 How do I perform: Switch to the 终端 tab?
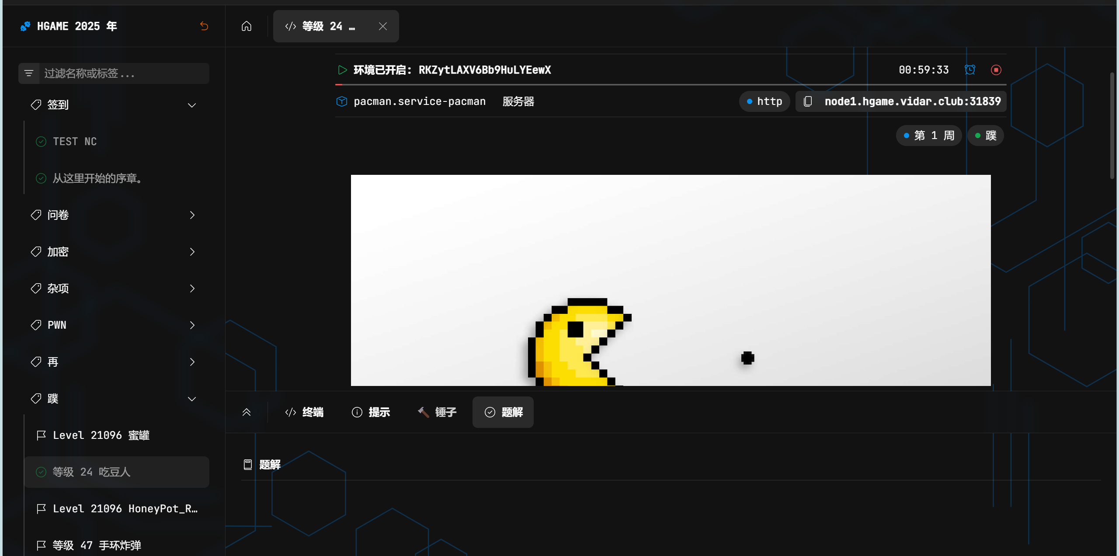tap(304, 412)
